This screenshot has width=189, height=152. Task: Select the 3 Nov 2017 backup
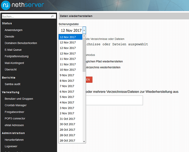coord(71,108)
